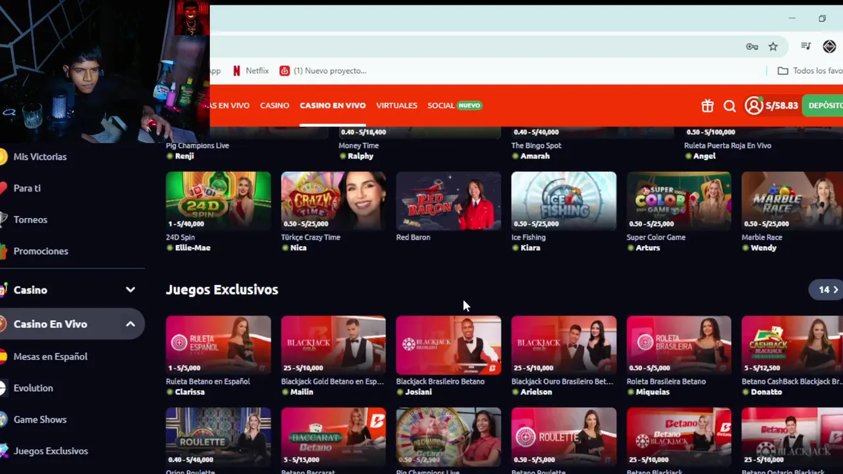
Task: Click dealer name Ellie-Mae
Action: click(193, 248)
